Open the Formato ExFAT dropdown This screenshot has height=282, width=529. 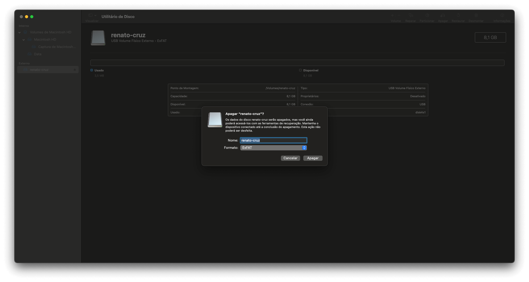273,148
